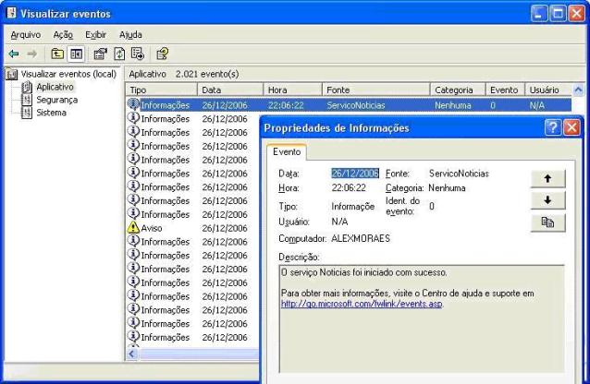Image resolution: width=590 pixels, height=384 pixels.
Task: Click the highlighted Data field 26/12/2006 in dialog
Action: pos(355,174)
